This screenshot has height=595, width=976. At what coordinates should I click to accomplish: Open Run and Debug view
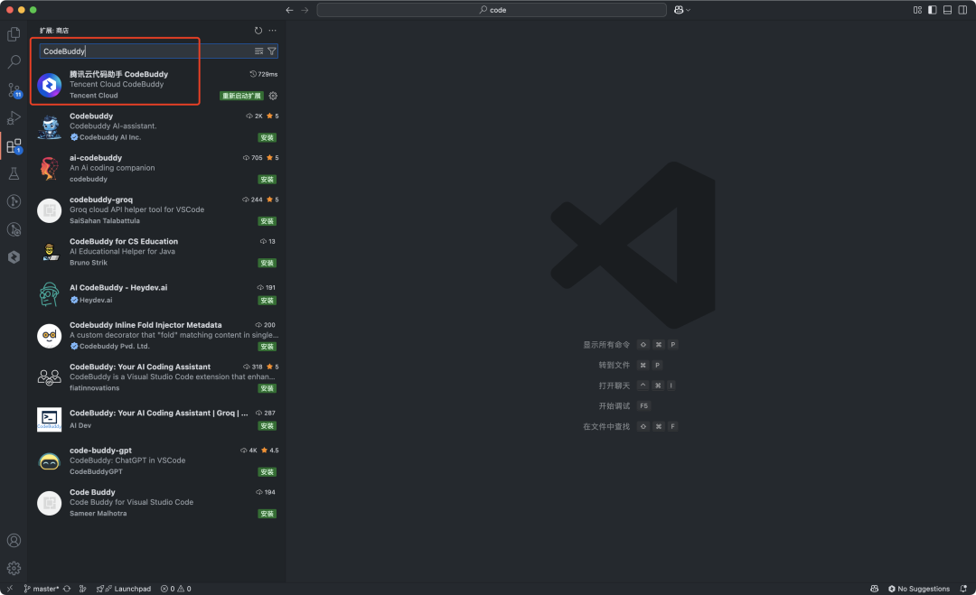14,117
